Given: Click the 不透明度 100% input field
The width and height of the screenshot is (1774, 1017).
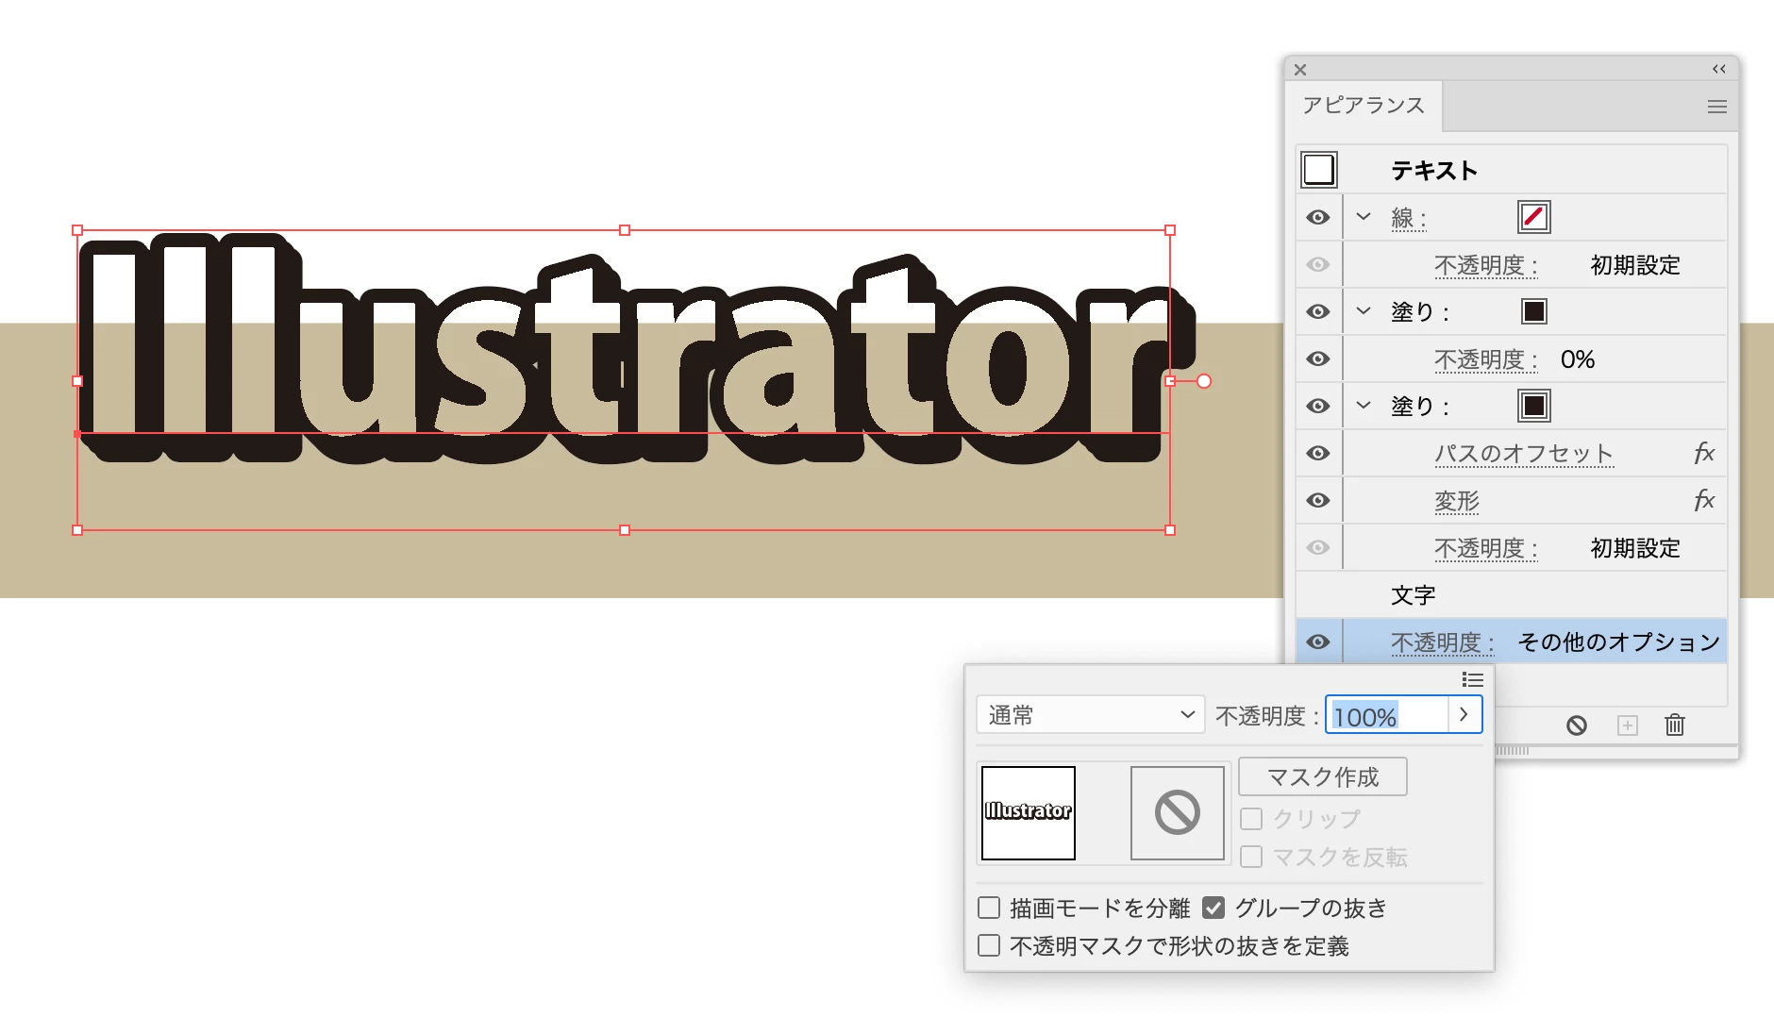Looking at the screenshot, I should coord(1387,716).
